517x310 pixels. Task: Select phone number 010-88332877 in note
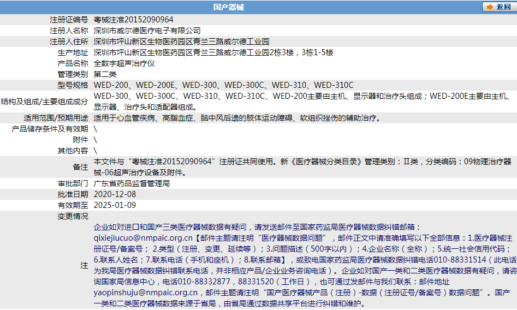coord(204,282)
